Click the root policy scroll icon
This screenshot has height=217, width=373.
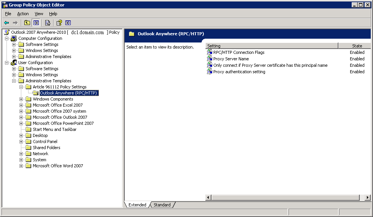(x=7, y=32)
